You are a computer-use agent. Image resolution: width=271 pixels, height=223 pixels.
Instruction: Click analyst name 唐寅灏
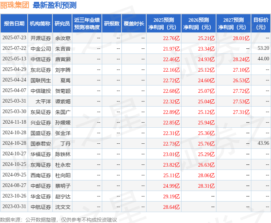(63, 59)
